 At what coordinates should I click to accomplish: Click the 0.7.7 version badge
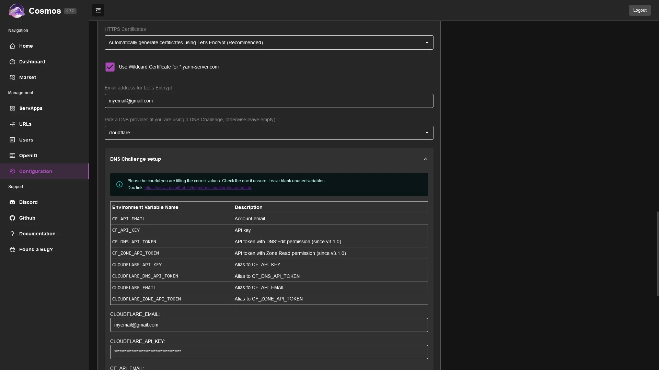click(70, 11)
